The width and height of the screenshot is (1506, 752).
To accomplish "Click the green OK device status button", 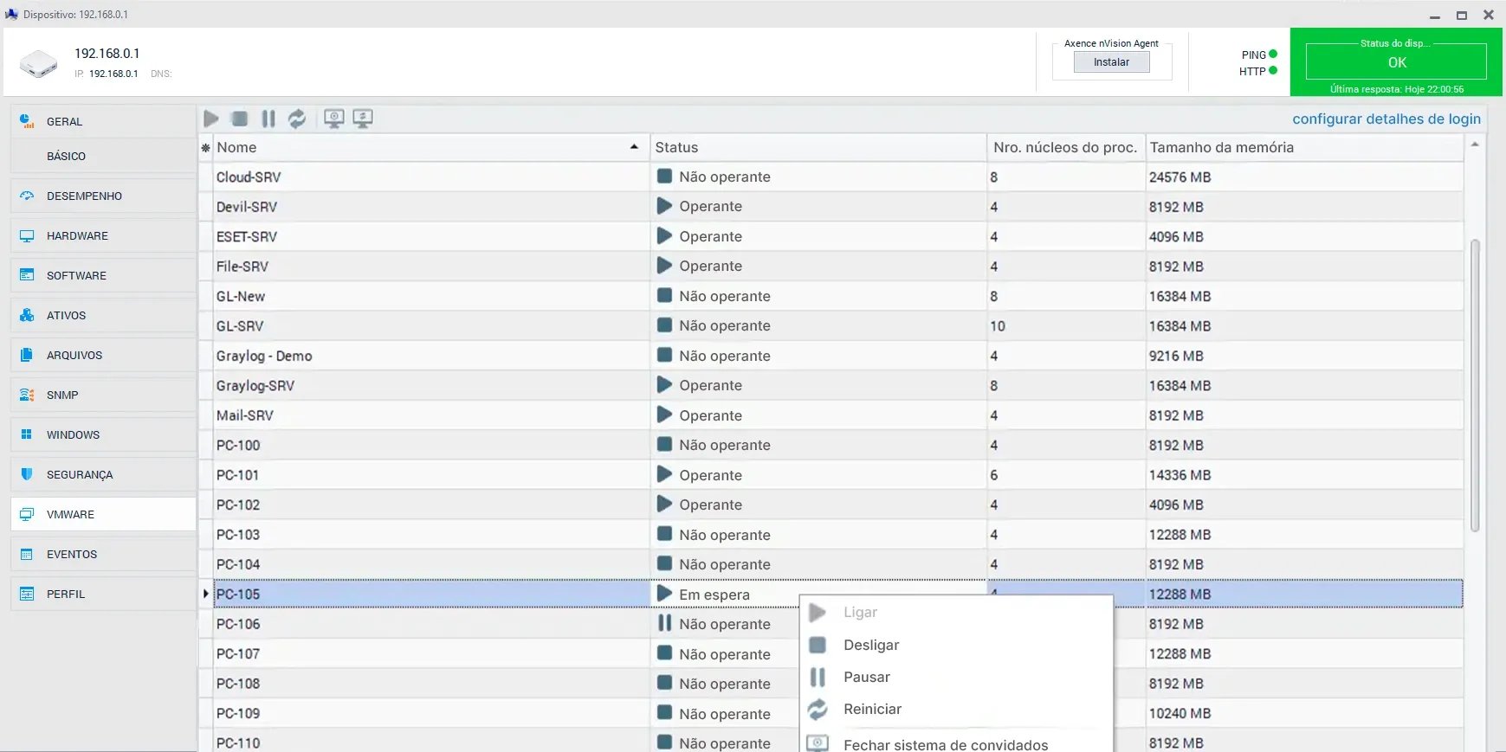I will [x=1396, y=62].
